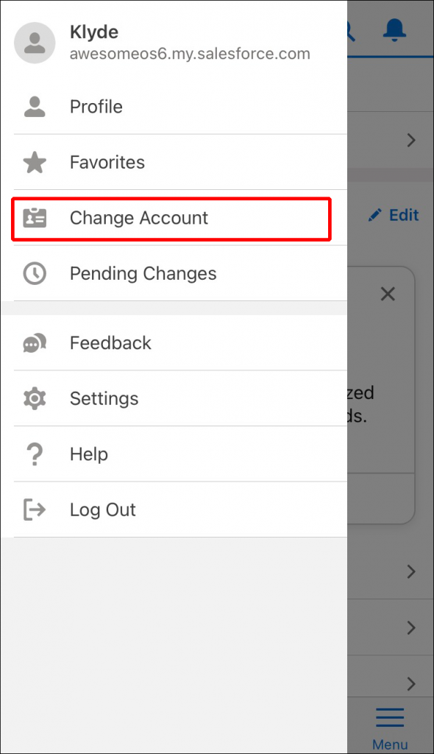Select Log Out from the menu
The image size is (434, 754).
click(x=102, y=510)
